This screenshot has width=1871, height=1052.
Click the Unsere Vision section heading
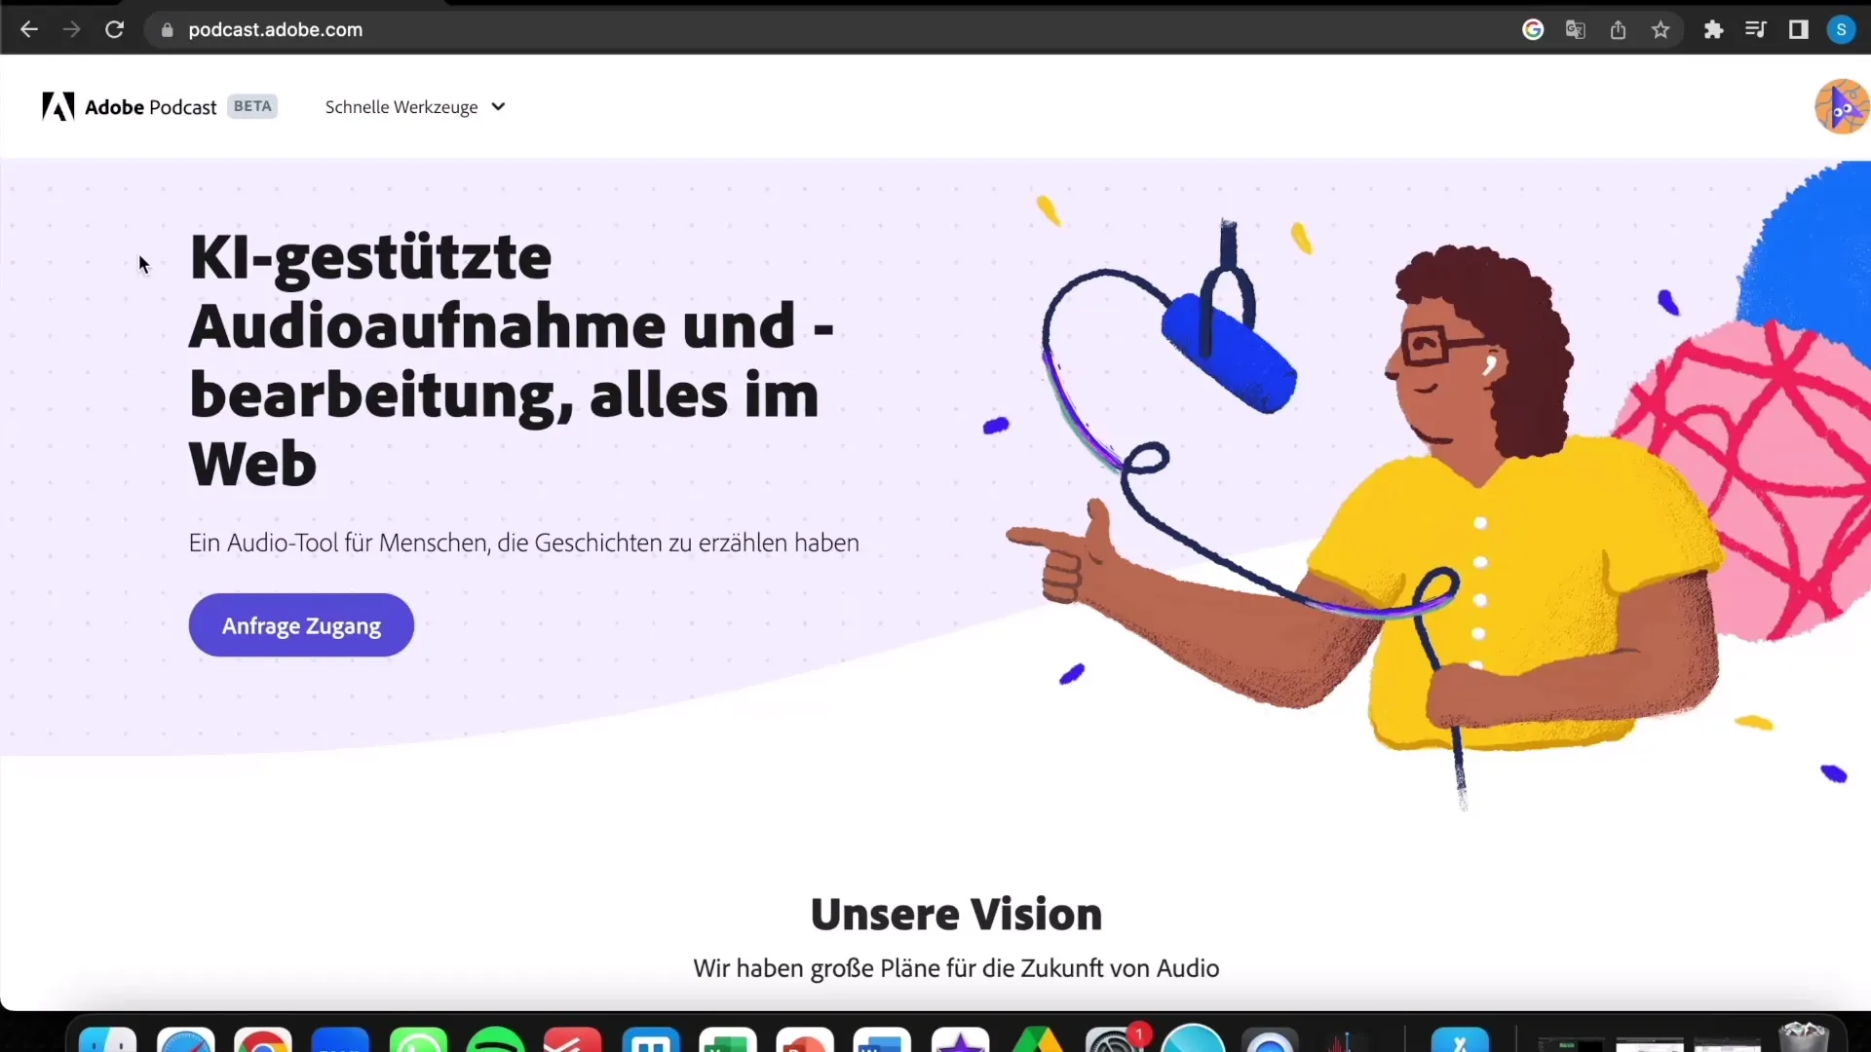[957, 912]
